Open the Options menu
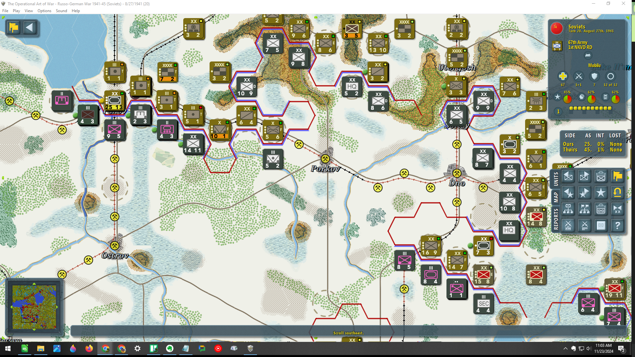 coord(44,11)
